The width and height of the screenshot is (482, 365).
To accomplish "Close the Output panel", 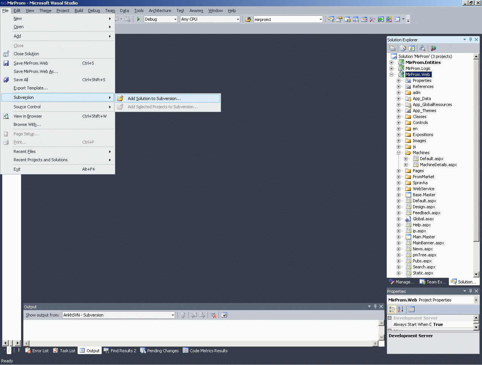I will click(381, 306).
